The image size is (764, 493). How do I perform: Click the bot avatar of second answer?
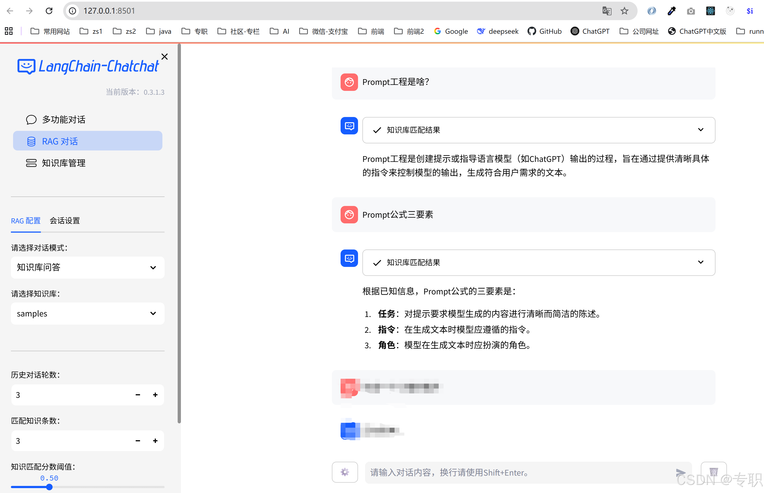tap(349, 258)
